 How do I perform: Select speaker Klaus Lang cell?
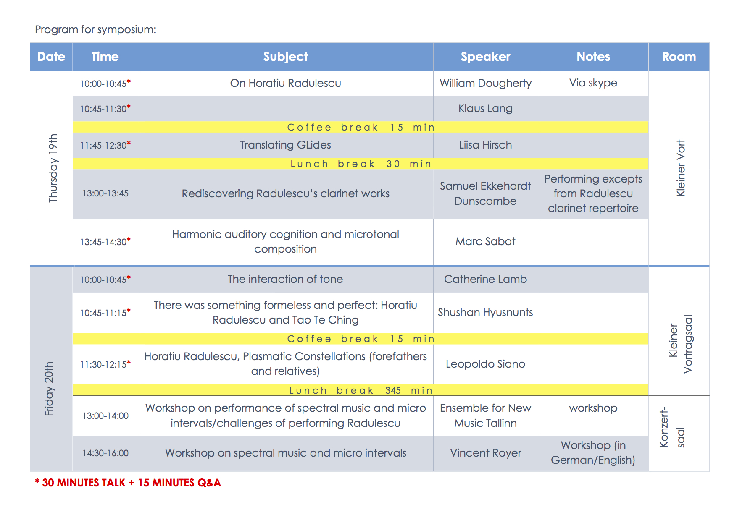click(485, 108)
